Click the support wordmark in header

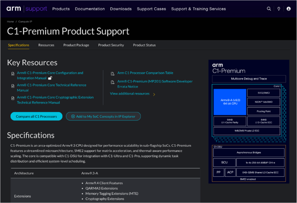click(36, 9)
